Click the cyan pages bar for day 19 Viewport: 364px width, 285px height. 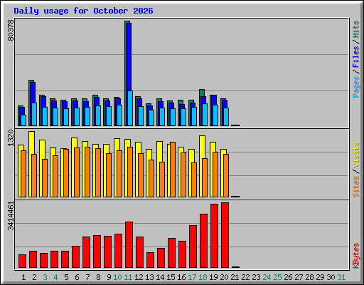(215, 115)
